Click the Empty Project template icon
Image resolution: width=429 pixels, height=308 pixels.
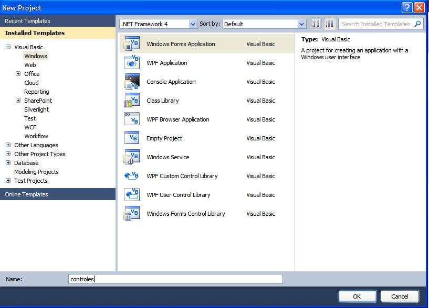pyautogui.click(x=132, y=138)
